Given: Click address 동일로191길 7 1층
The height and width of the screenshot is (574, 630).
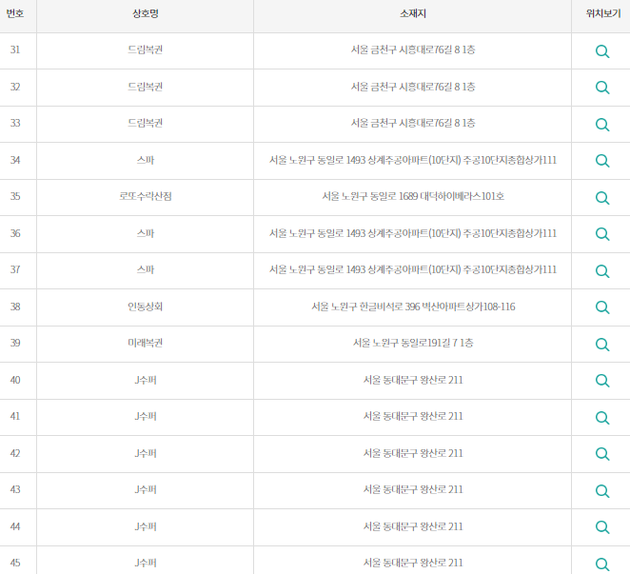Looking at the screenshot, I should pos(437,343).
